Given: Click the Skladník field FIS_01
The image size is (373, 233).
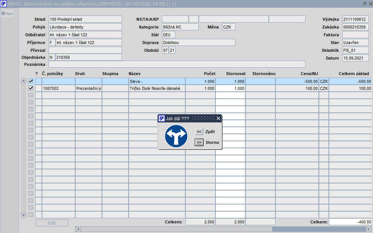Looking at the screenshot, I should tap(356, 50).
